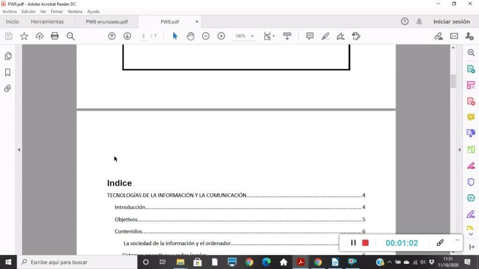Viewport: 479px width, 269px height.
Task: Open the Organize pages tool in right pane
Action: click(x=471, y=85)
